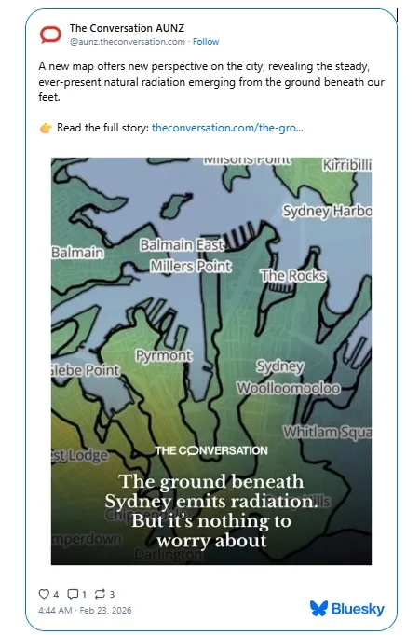Click The Conversation logo on the map image
This screenshot has height=635, width=420.
coord(211,450)
